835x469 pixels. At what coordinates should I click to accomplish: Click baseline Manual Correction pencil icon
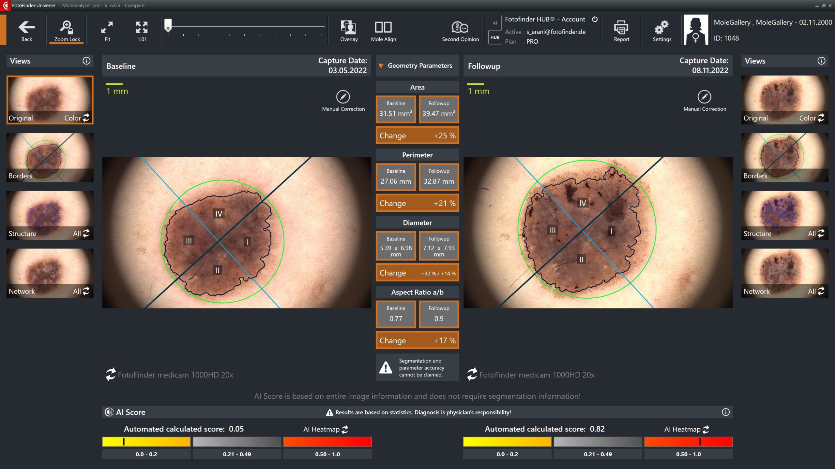point(343,97)
